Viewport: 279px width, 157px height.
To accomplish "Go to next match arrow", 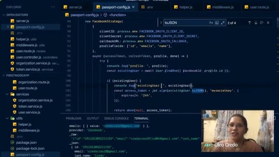I will click(256, 23).
